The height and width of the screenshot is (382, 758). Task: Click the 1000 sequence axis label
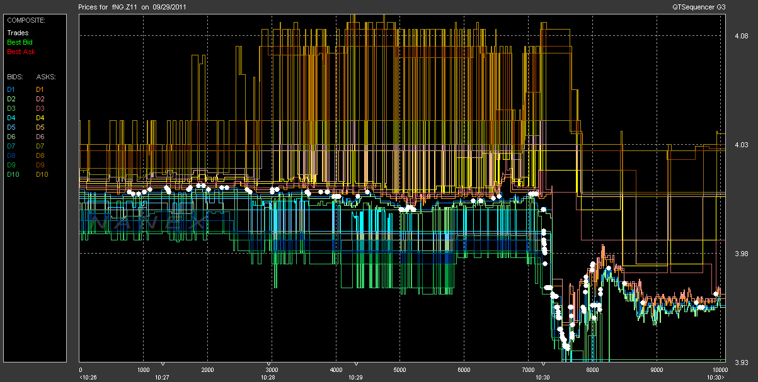tap(143, 370)
